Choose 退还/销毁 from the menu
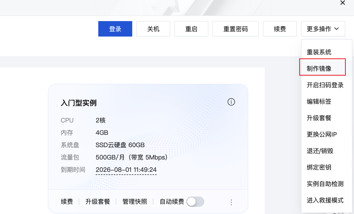The width and height of the screenshot is (354, 214). click(320, 151)
